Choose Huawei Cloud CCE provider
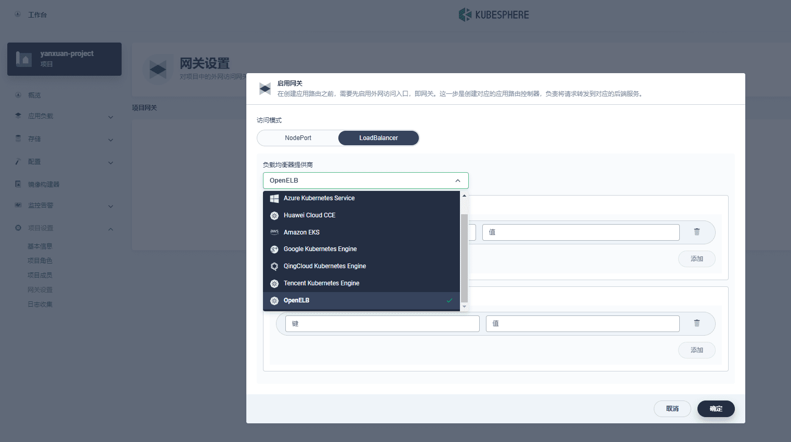 coord(362,215)
